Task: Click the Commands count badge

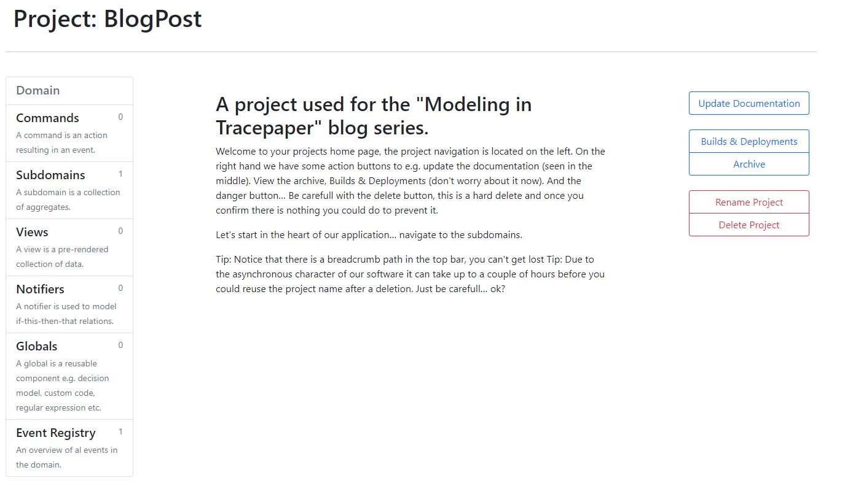Action: (120, 117)
